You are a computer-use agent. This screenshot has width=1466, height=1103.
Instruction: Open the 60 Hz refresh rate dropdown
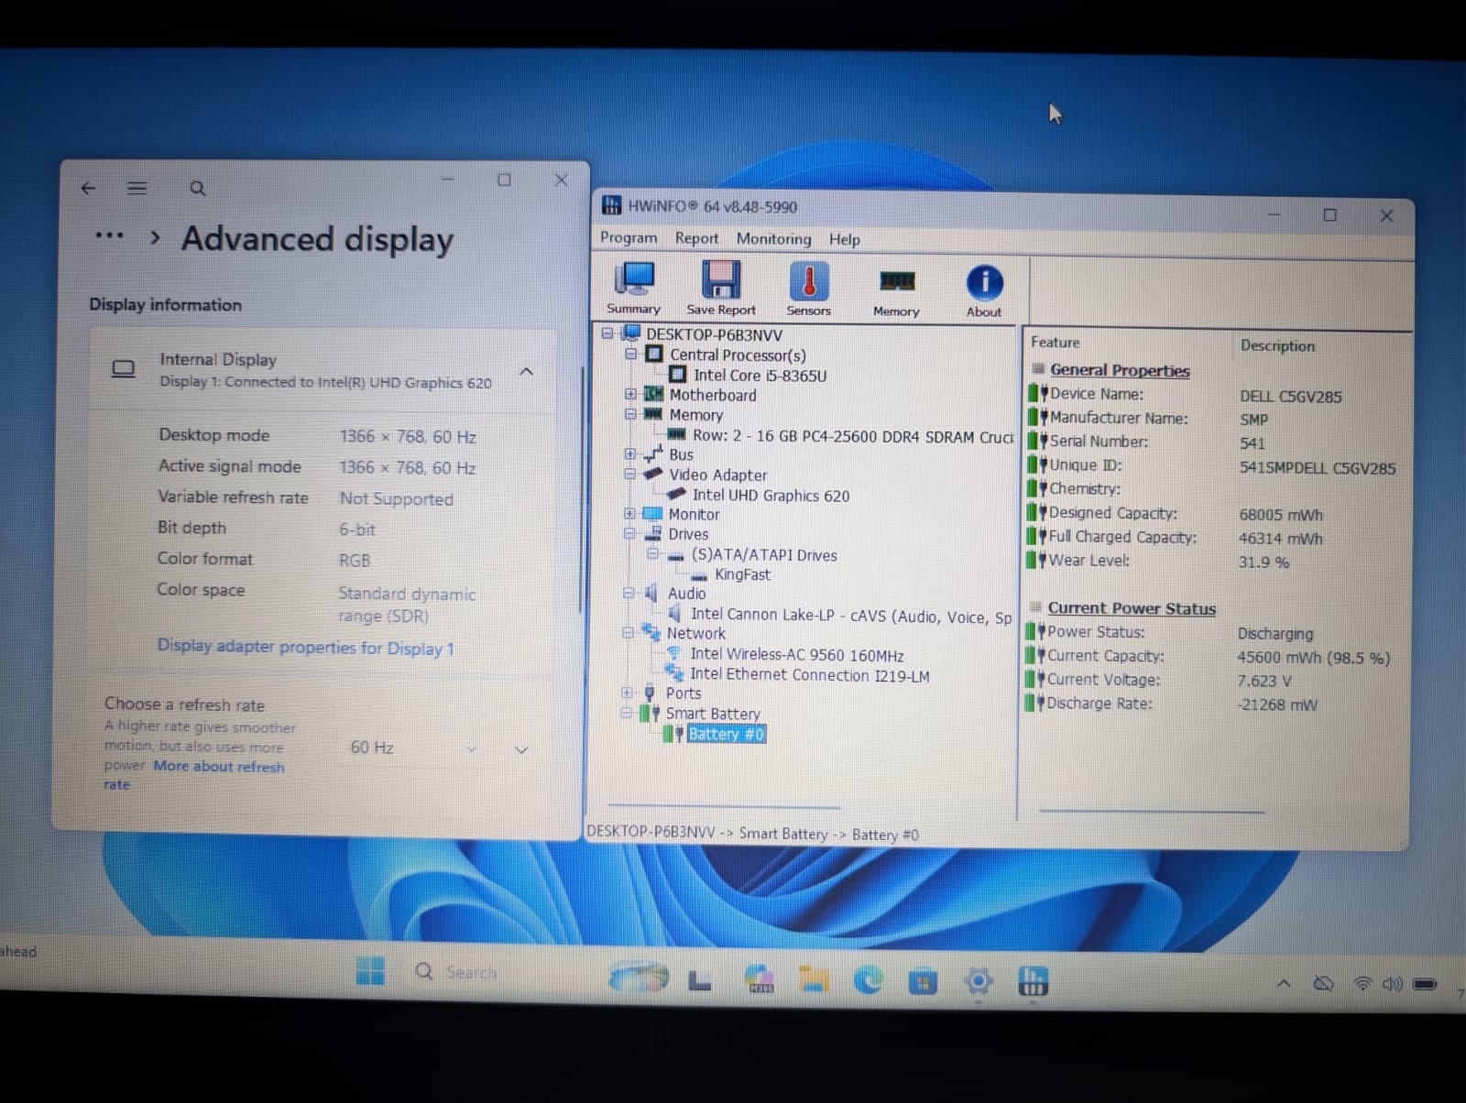pyautogui.click(x=414, y=748)
